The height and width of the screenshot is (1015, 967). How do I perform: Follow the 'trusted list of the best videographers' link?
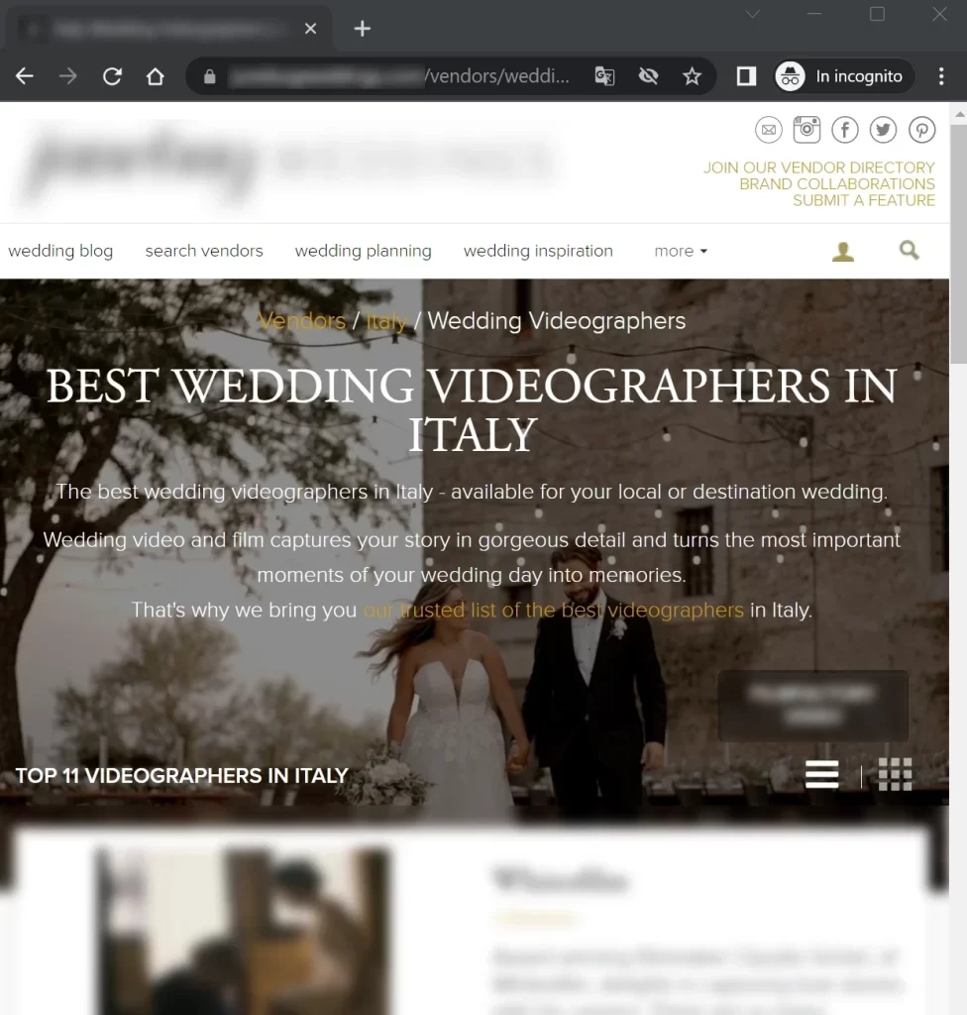[x=553, y=610]
